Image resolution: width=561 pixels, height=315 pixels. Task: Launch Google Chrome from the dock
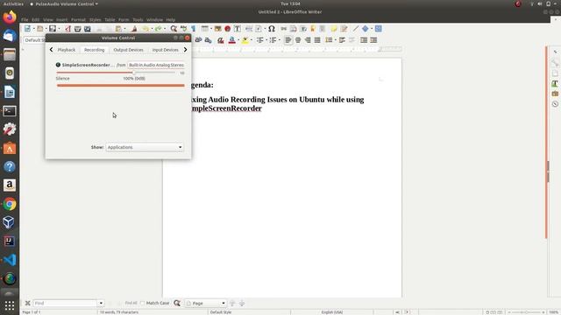[10, 204]
